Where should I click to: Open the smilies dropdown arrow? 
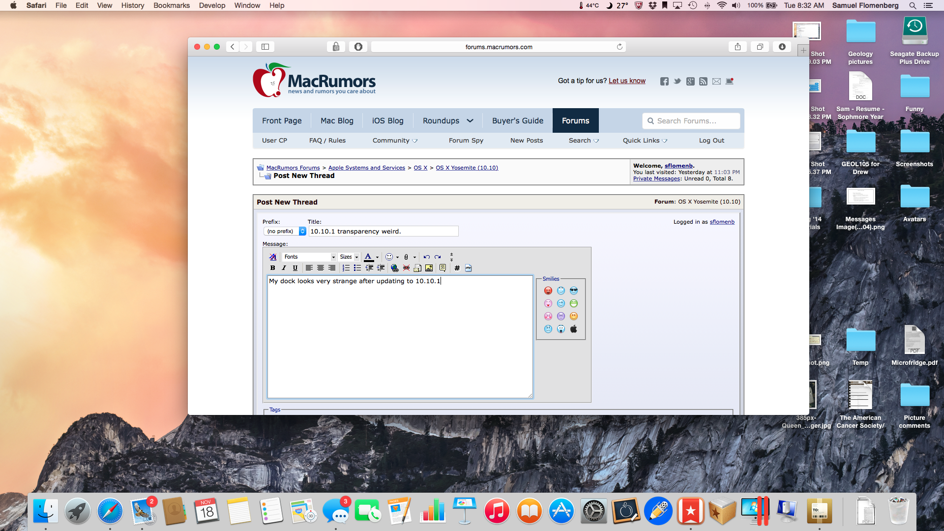point(397,257)
